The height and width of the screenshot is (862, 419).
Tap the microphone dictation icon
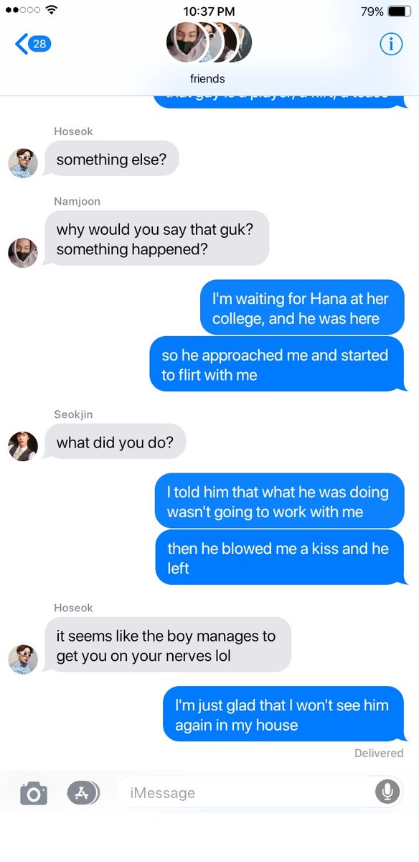click(387, 792)
